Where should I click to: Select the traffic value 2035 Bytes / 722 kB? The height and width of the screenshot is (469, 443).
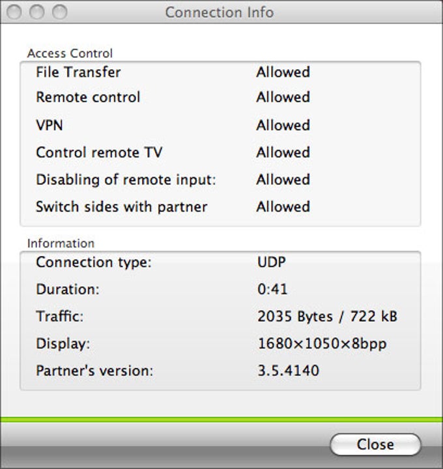coord(327,317)
